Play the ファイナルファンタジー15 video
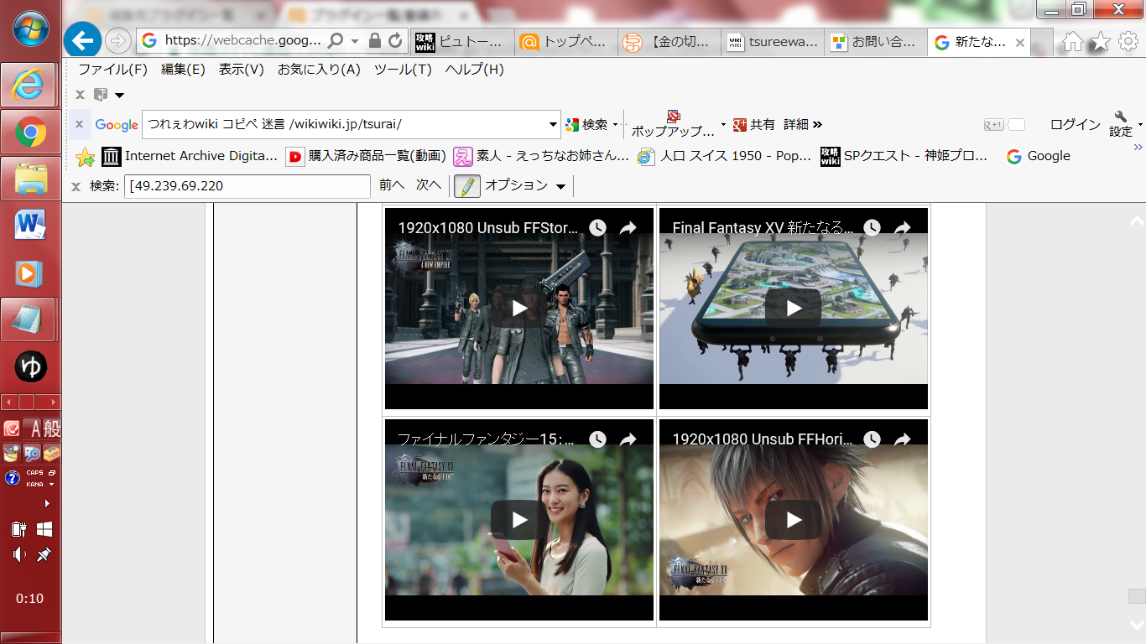Image resolution: width=1146 pixels, height=644 pixels. point(519,520)
